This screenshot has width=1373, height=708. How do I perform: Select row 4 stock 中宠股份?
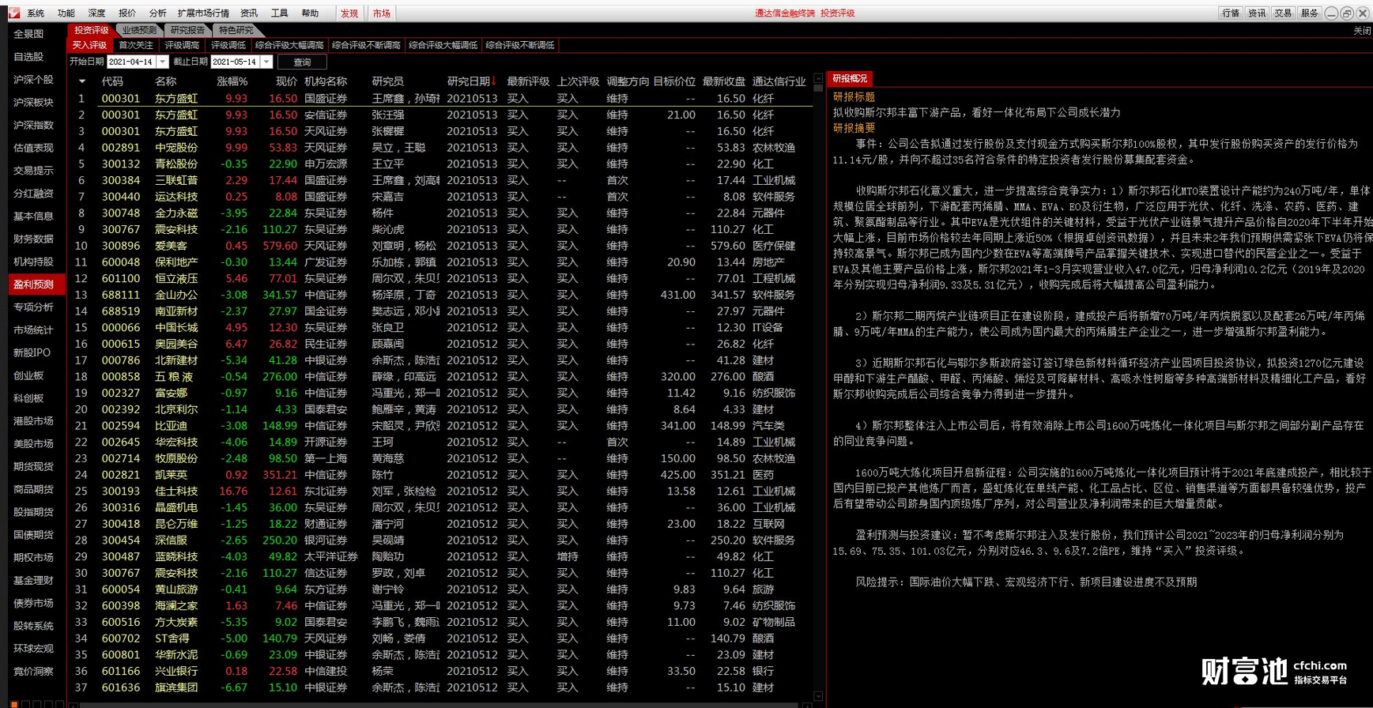point(176,148)
